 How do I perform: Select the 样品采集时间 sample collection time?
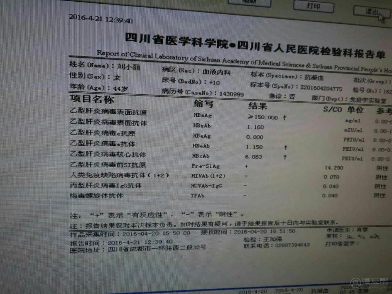(x=130, y=234)
